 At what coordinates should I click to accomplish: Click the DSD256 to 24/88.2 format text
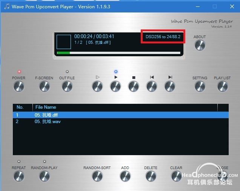point(163,37)
